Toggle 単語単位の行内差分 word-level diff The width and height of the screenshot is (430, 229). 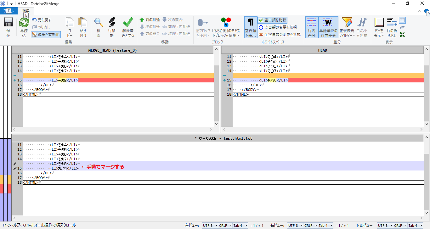(328, 27)
